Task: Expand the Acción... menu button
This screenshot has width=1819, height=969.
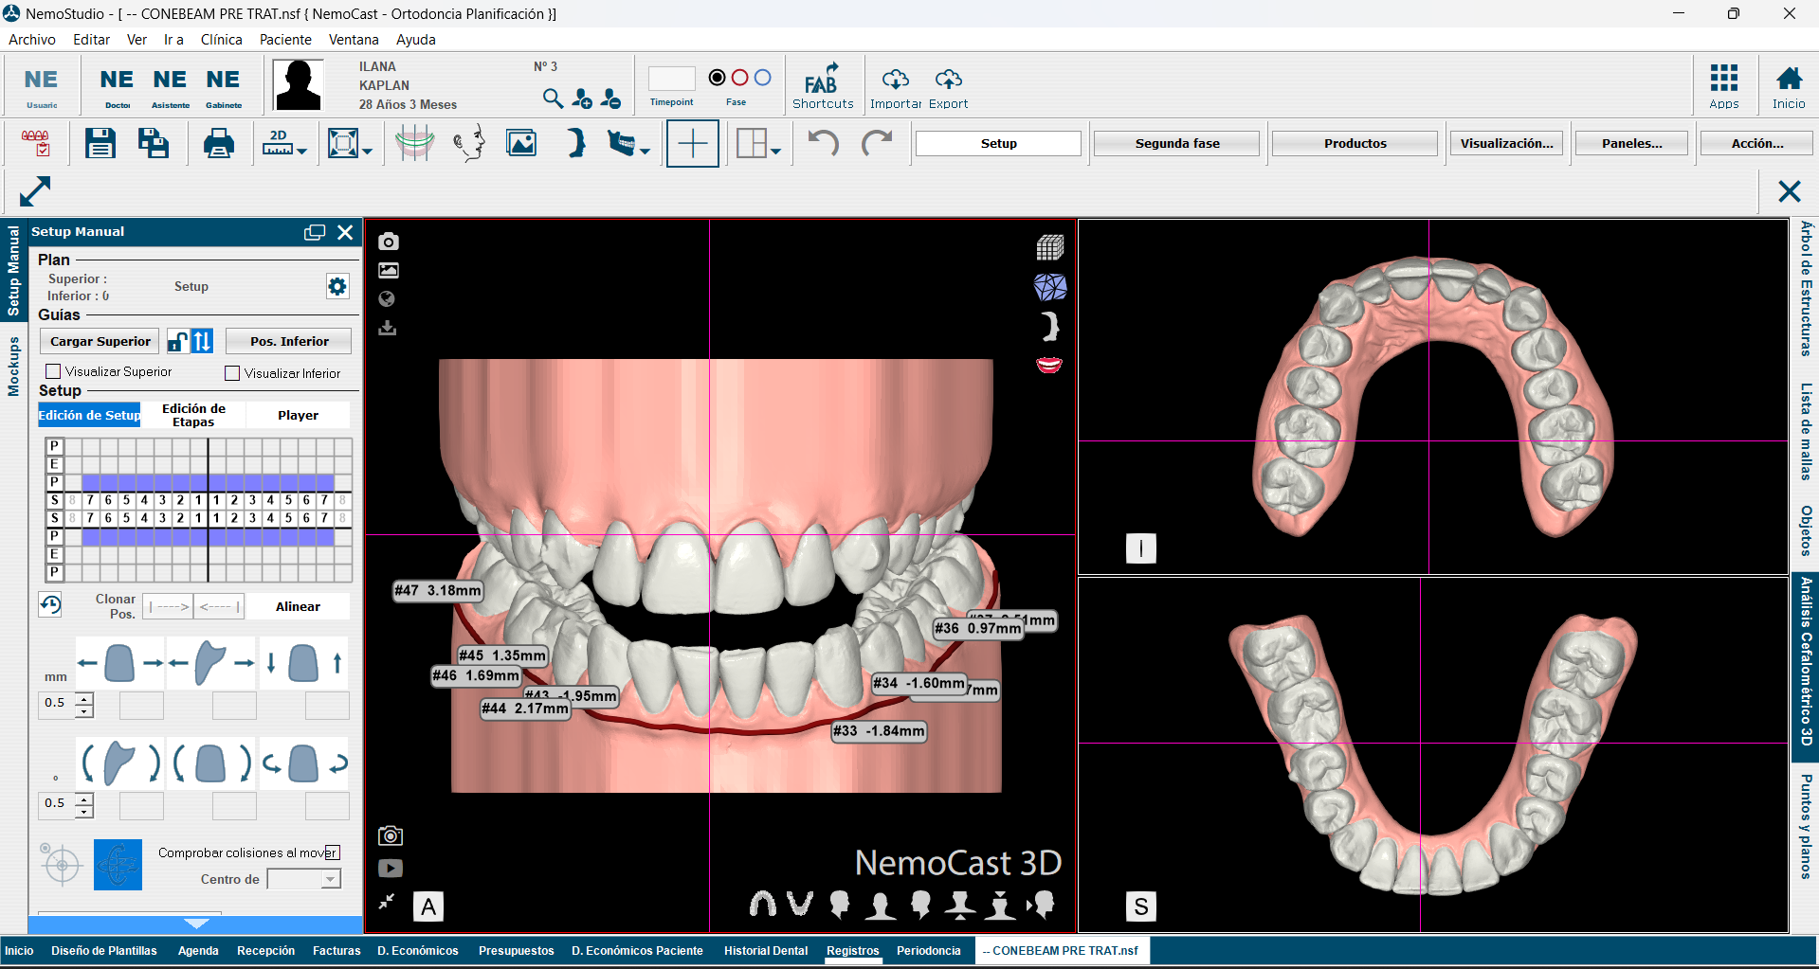Action: coord(1756,143)
